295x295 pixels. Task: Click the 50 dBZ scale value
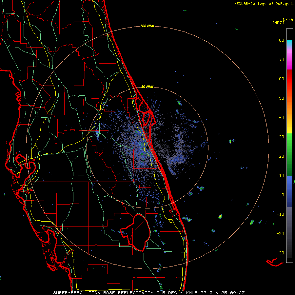pos(282,98)
